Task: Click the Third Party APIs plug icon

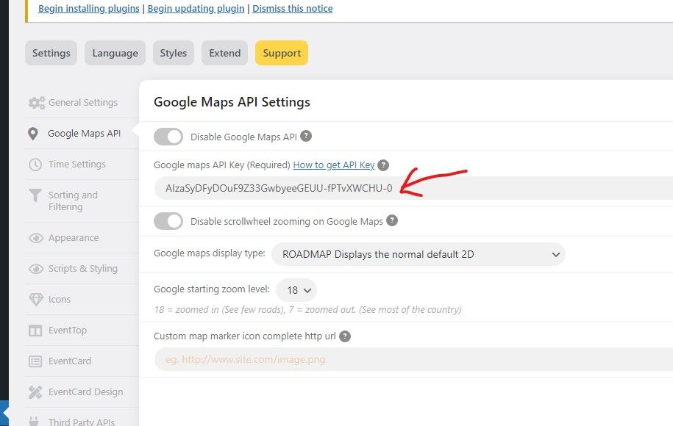Action: 34,422
